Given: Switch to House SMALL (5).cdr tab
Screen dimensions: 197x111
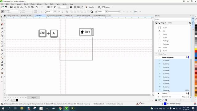Looking at the screenshot, I should tap(83, 16).
